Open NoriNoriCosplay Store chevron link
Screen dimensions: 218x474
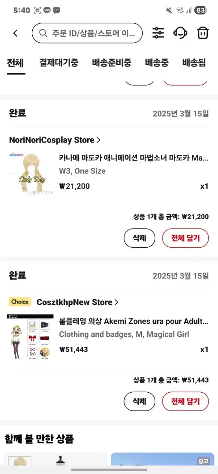tap(55, 140)
